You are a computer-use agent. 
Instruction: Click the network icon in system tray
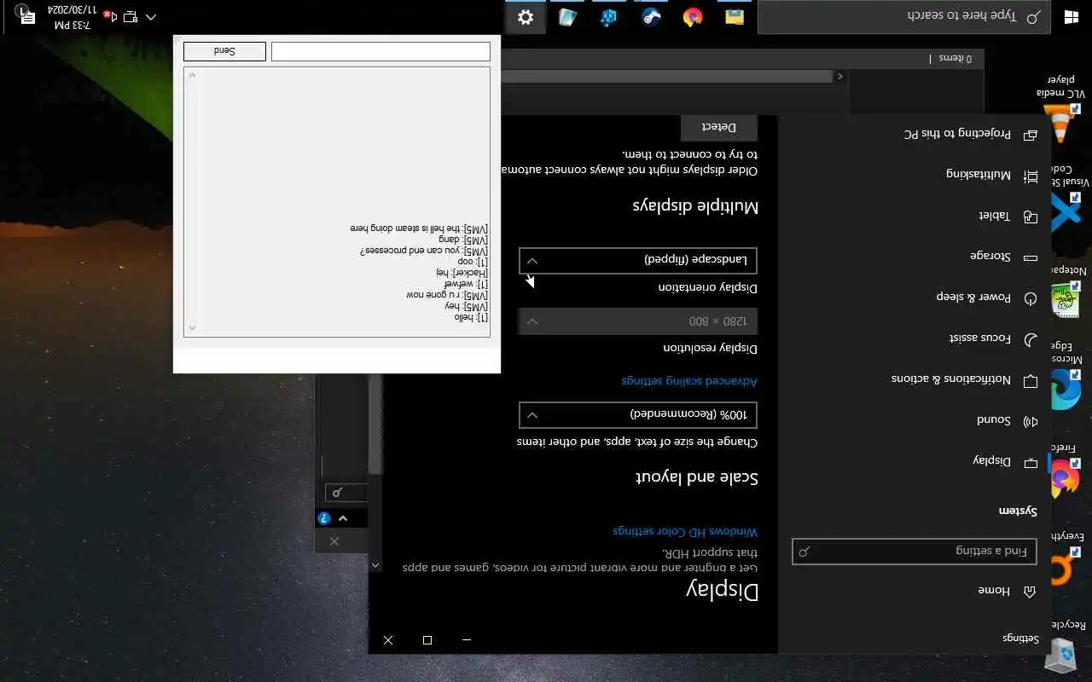point(131,16)
